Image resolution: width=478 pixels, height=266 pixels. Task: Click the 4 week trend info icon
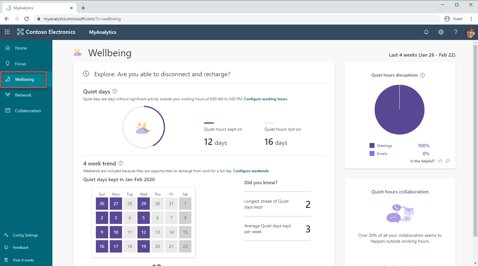click(121, 163)
